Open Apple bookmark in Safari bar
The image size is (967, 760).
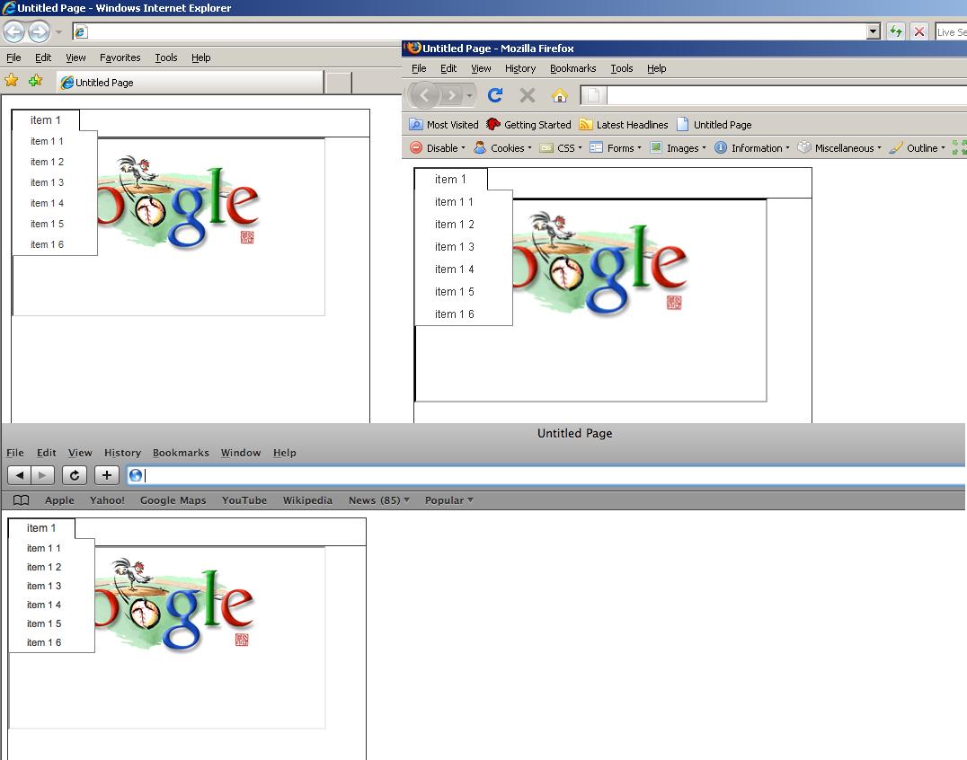[x=59, y=500]
